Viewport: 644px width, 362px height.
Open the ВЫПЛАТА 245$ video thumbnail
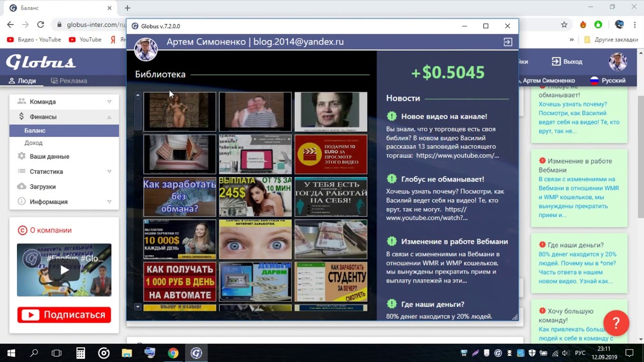click(255, 197)
